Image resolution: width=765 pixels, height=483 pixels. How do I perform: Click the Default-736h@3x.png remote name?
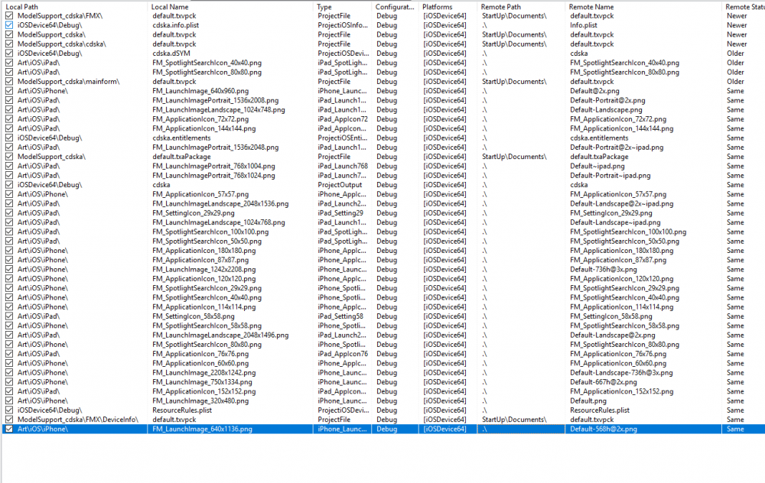[x=603, y=270]
